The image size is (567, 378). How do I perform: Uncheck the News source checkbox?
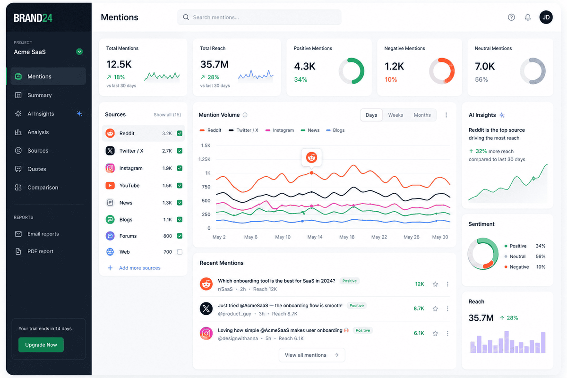[180, 203]
